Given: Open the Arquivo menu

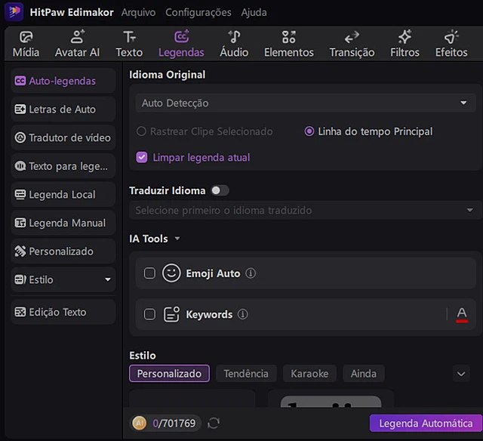Looking at the screenshot, I should click(x=138, y=12).
